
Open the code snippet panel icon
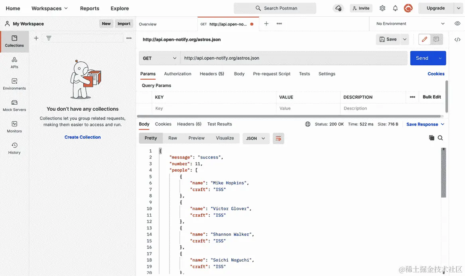[457, 39]
